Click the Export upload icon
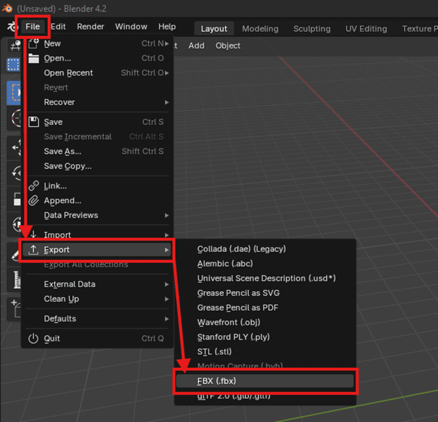 pyautogui.click(x=34, y=250)
